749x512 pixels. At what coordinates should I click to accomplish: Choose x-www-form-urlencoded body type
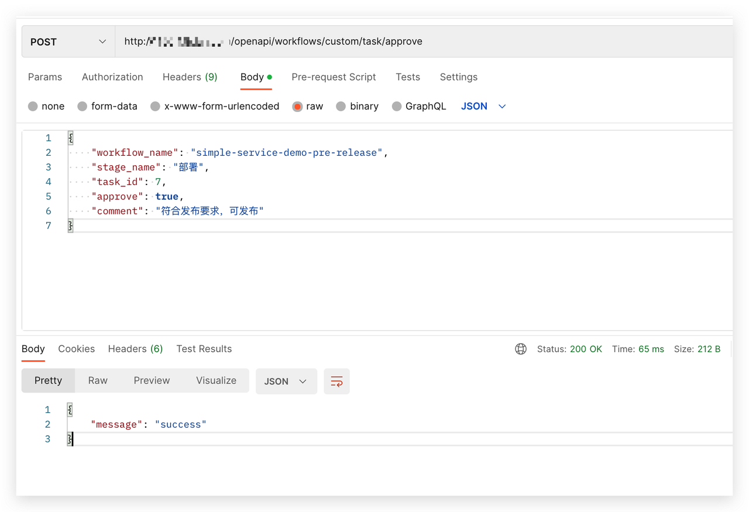(155, 107)
